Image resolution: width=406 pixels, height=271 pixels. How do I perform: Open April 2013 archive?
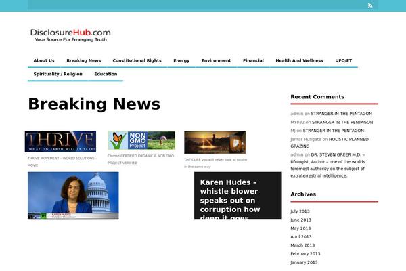click(301, 236)
